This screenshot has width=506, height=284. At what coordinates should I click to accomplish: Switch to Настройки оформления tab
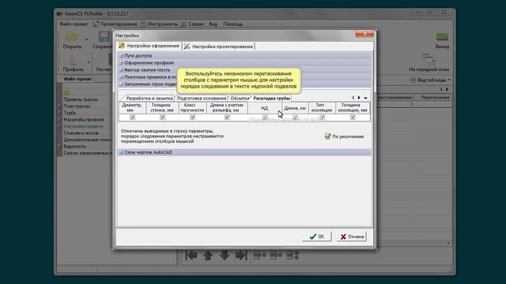tap(149, 46)
